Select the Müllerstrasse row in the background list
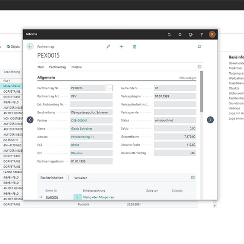This screenshot has height=244, width=244. (x=12, y=86)
